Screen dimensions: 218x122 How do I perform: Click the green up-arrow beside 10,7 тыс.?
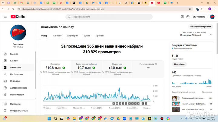click(94, 68)
